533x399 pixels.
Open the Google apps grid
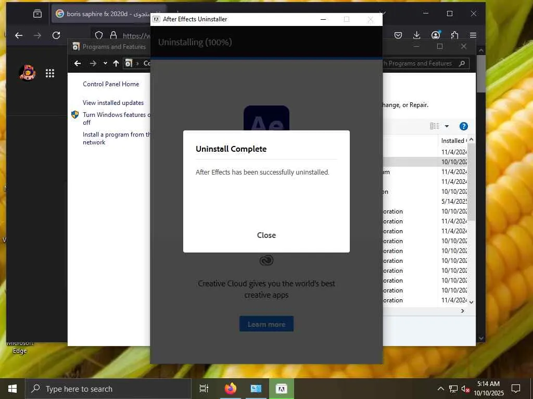click(50, 73)
